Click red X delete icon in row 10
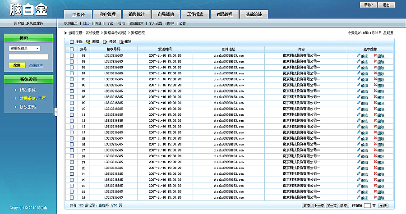This screenshot has height=214, width=406. click(x=375, y=109)
